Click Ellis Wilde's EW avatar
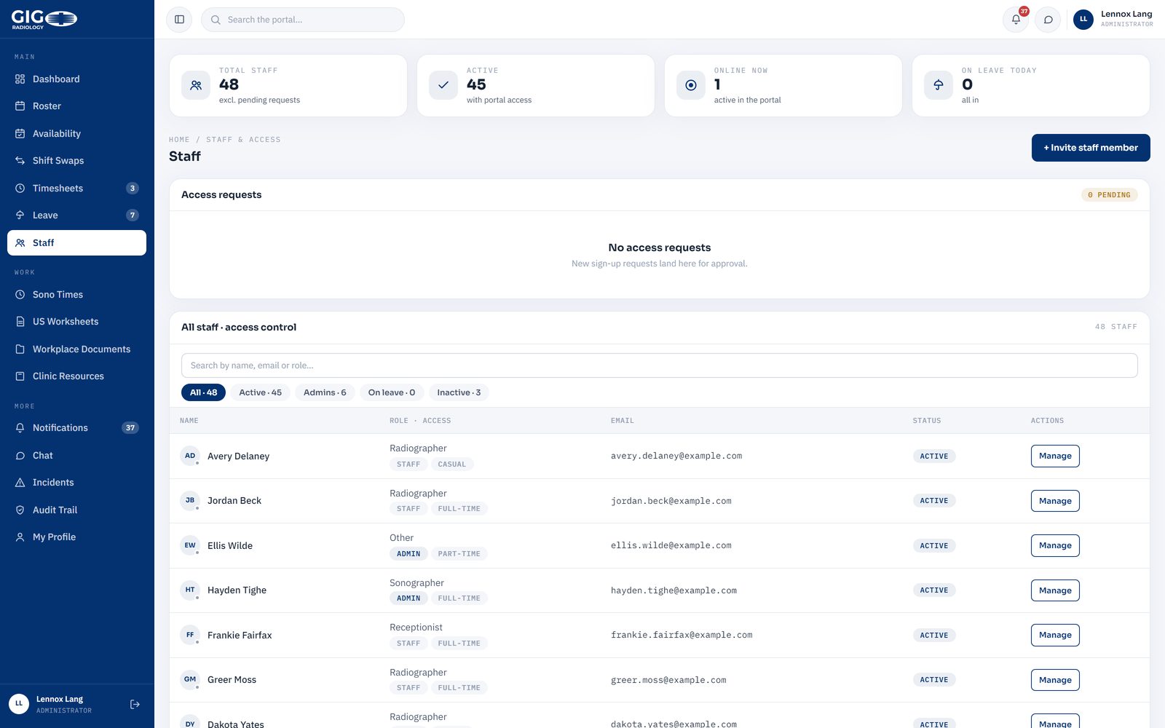Screen dimensions: 1165x728 coord(190,545)
